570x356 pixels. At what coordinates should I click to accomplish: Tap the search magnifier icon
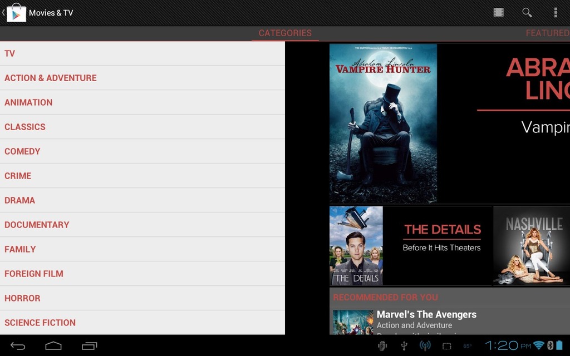(x=527, y=13)
